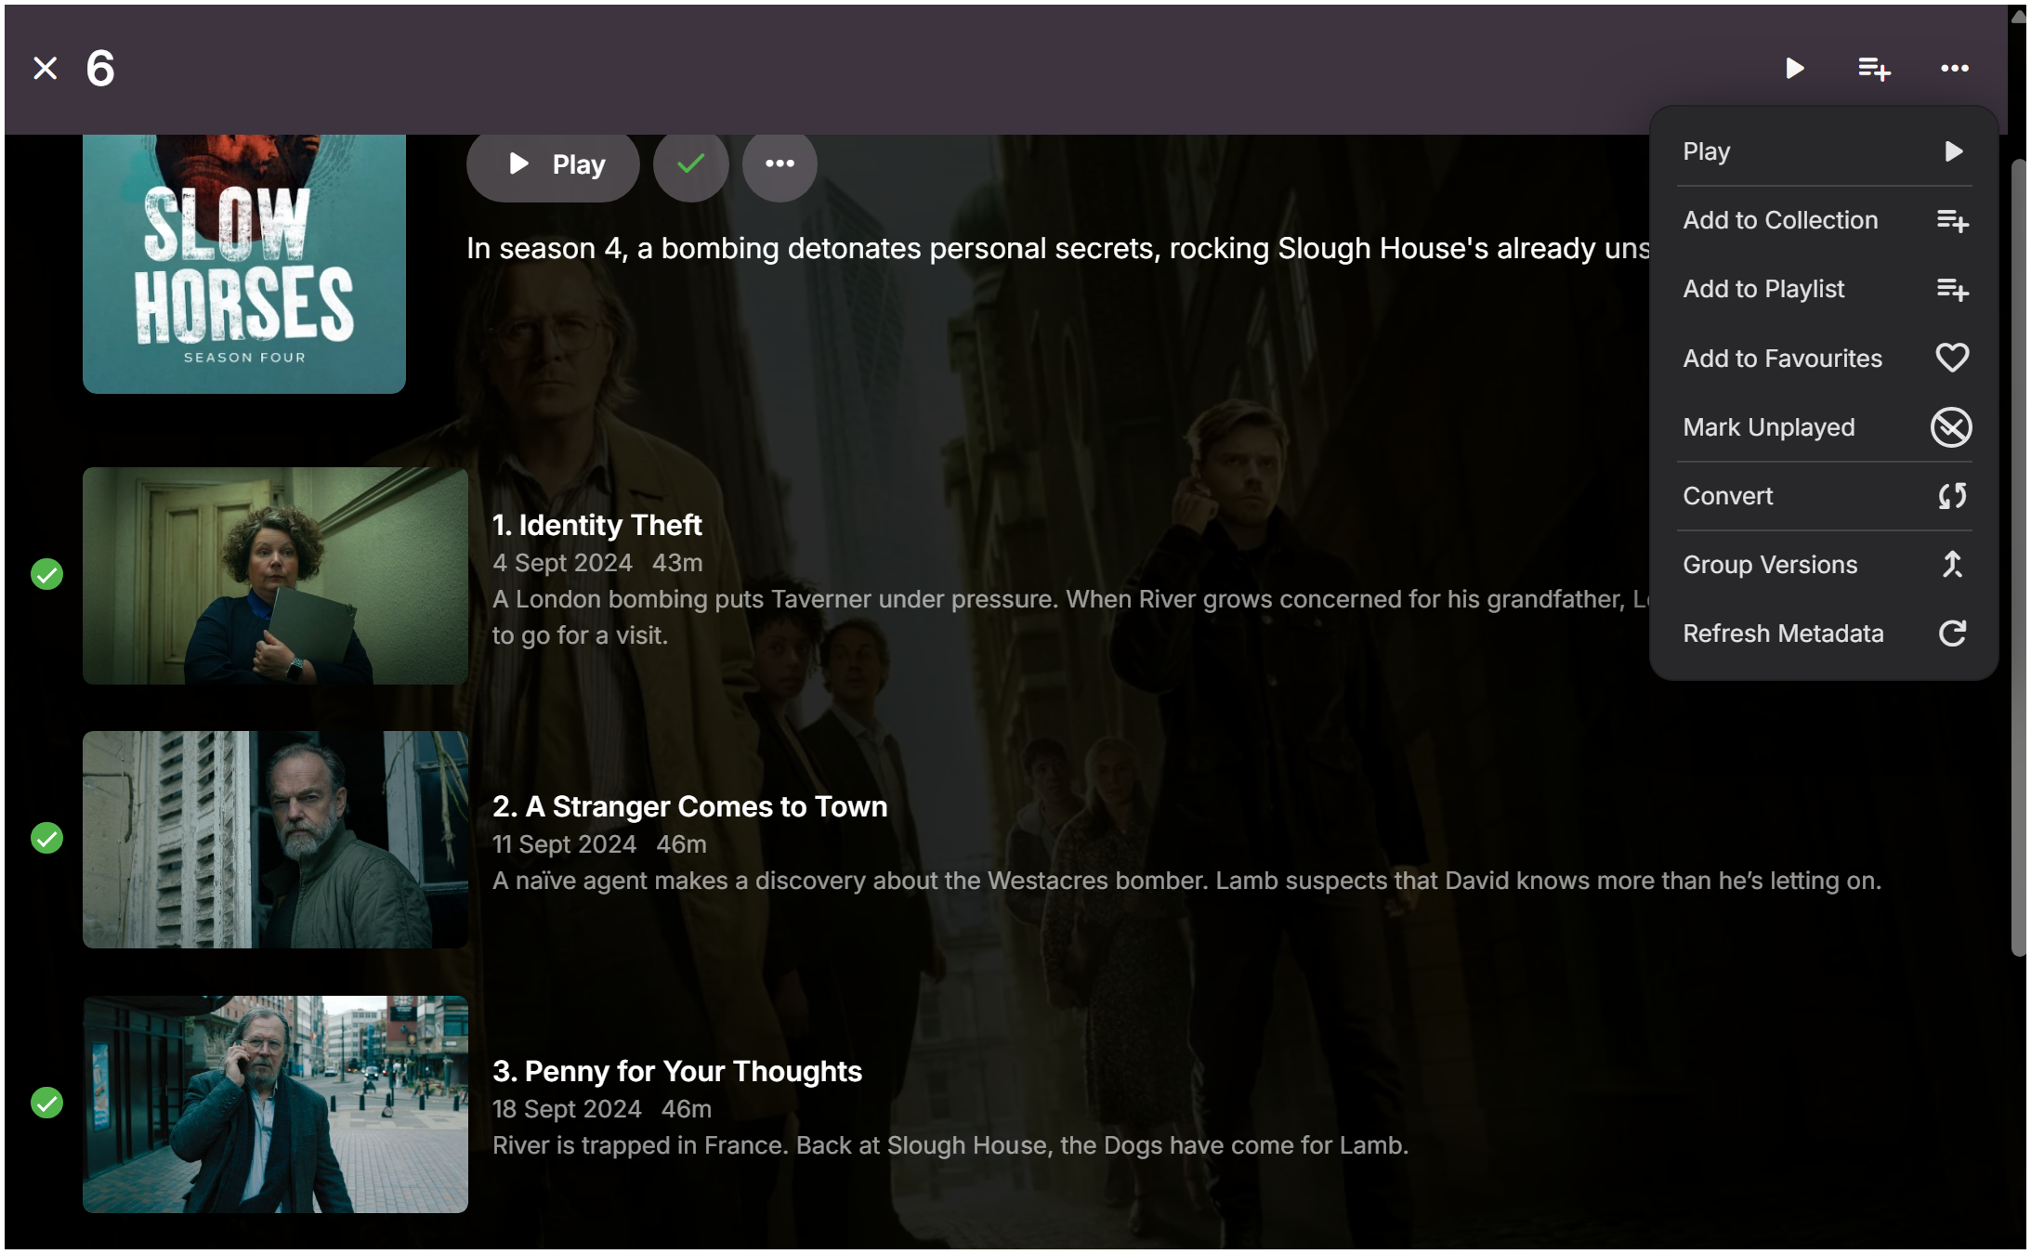Choose Add to Collection from the menu
Screen dimensions: 2031x1254
tap(1824, 220)
